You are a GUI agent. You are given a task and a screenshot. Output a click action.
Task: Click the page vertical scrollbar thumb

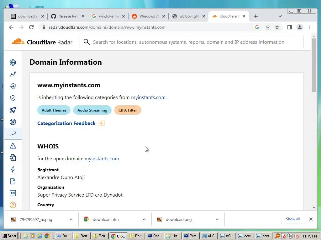(314, 65)
